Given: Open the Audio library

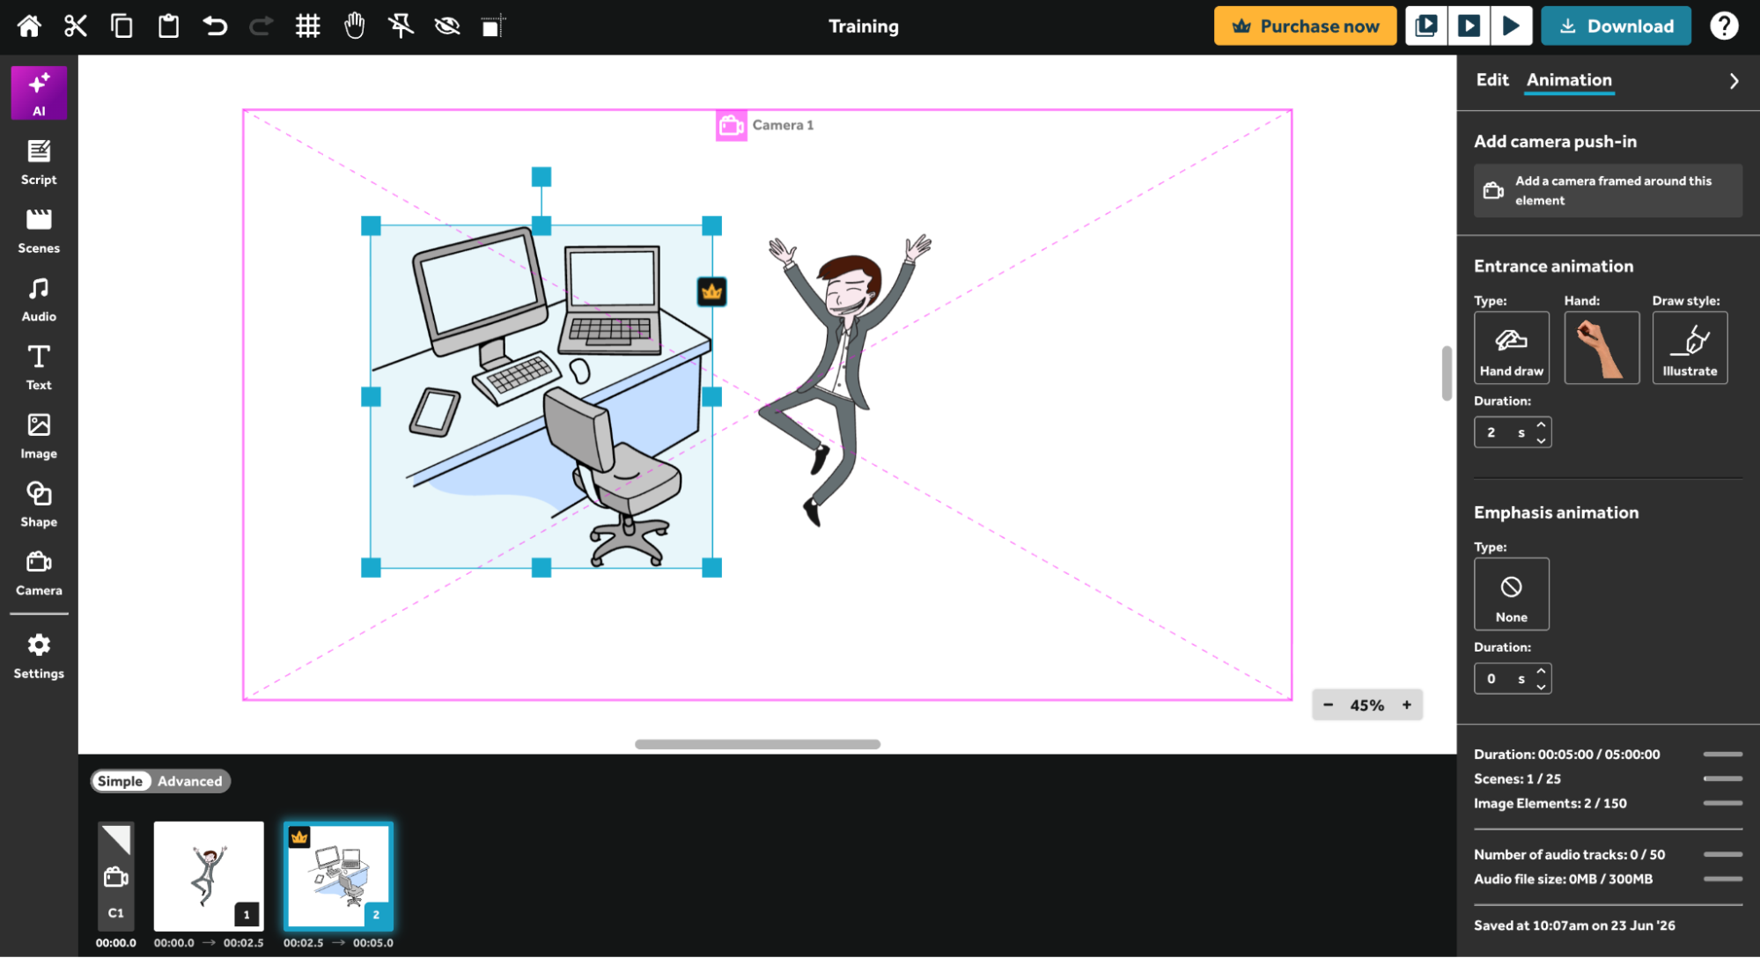Looking at the screenshot, I should click(x=39, y=300).
